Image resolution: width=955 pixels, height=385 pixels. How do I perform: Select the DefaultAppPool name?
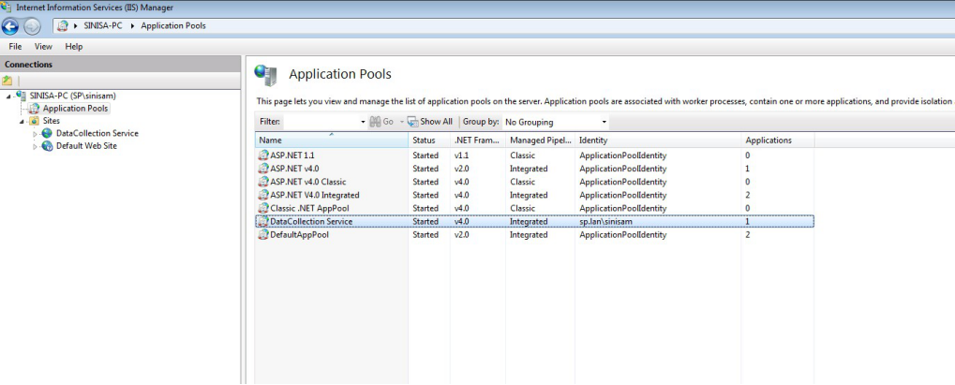pyautogui.click(x=299, y=235)
